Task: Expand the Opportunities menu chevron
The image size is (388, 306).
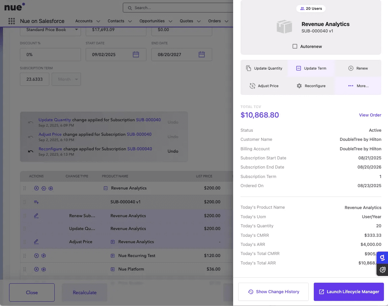Action: [x=170, y=21]
